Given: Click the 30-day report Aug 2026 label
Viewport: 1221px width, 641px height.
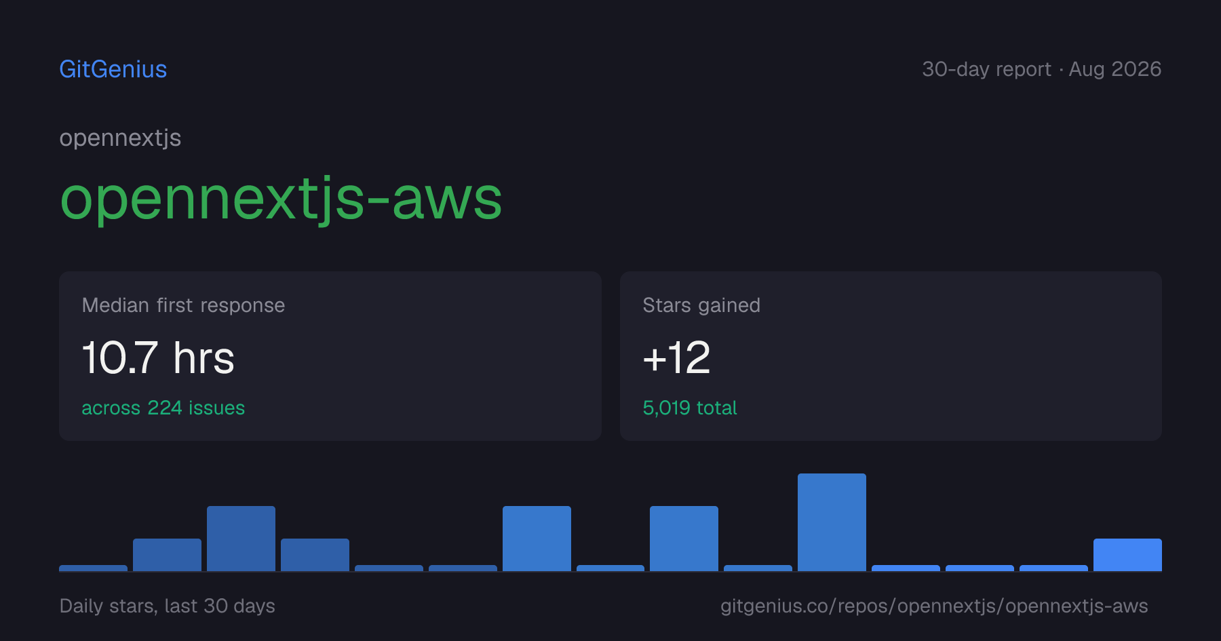Looking at the screenshot, I should [1041, 69].
